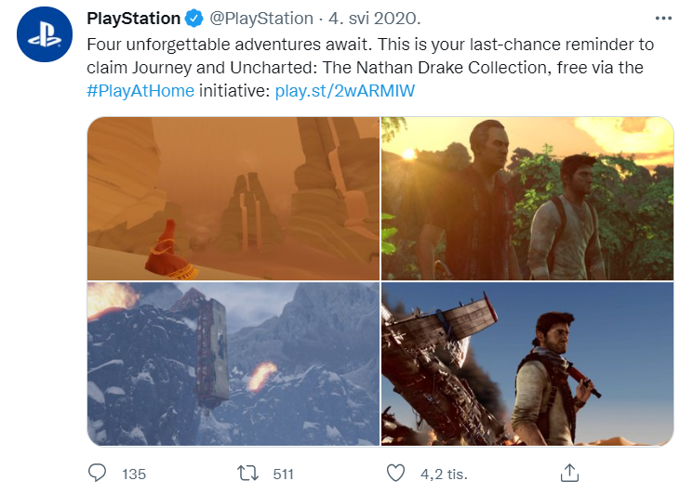Click the 135 replies count
This screenshot has width=693, height=494.
click(134, 474)
